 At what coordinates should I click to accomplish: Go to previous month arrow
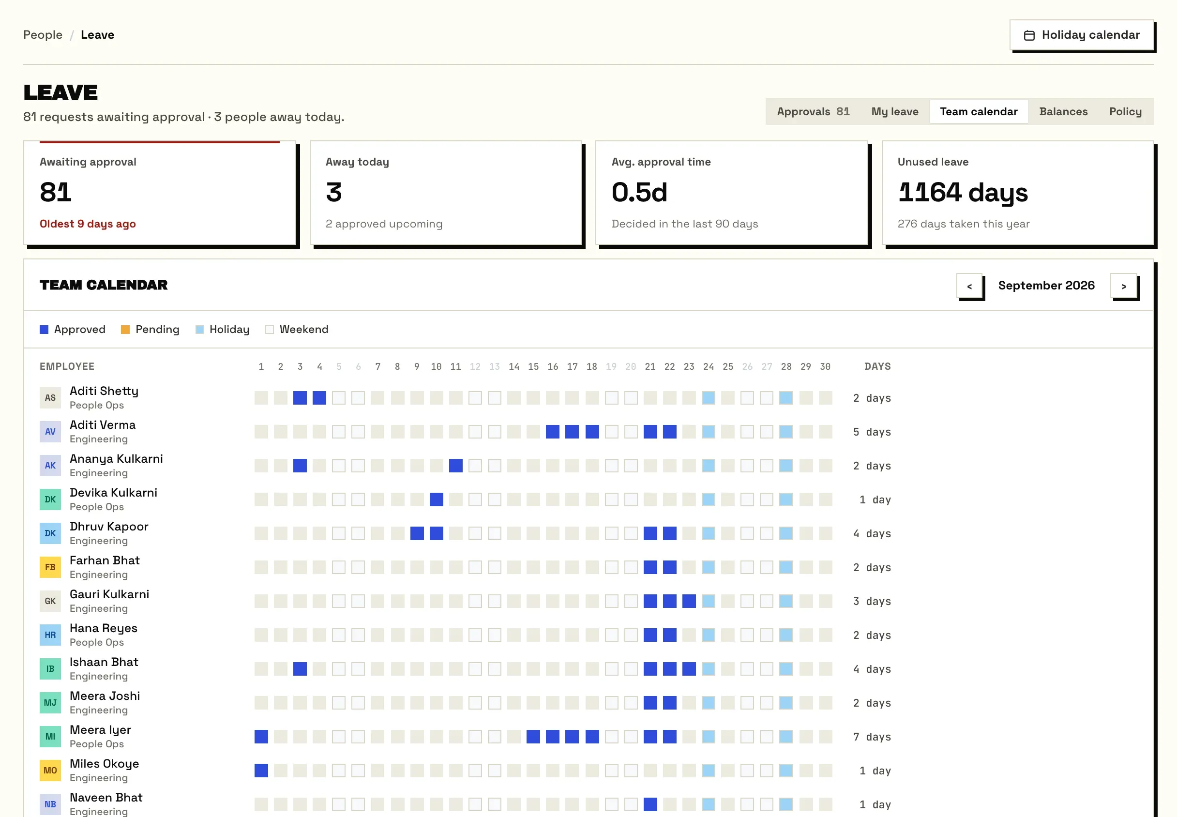pos(969,286)
